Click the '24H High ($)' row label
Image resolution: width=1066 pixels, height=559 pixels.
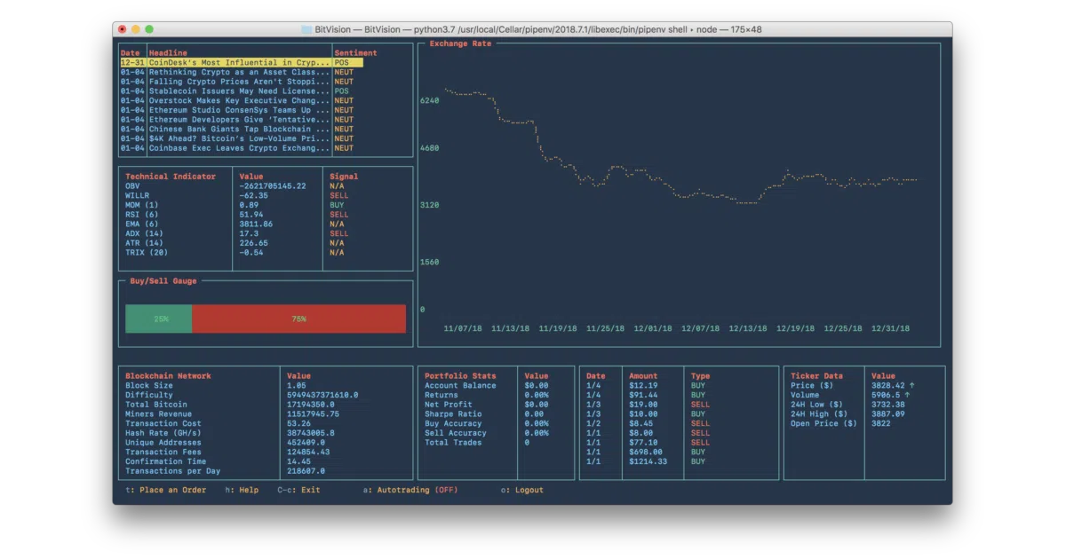coord(819,414)
